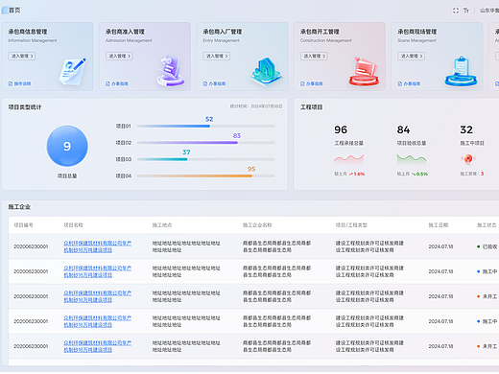This screenshot has width=499, height=374.
Task: Click 进入管理 on the 承包商现场管理 card
Action: 412,56
